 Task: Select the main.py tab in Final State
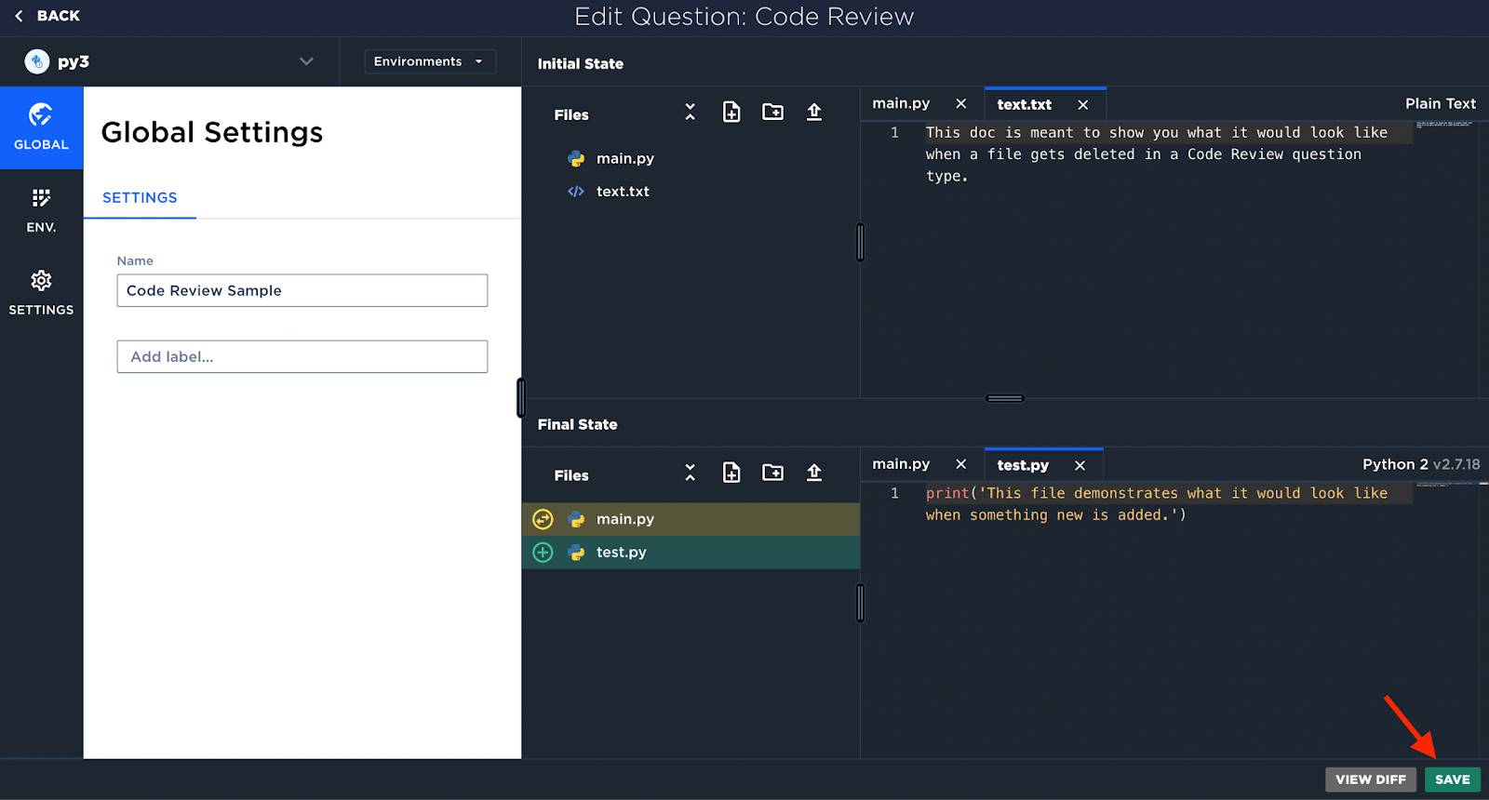[901, 464]
